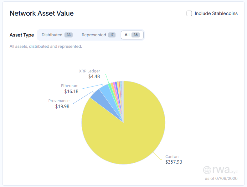Enable the Include Stablecoins checkbox
This screenshot has width=247, height=187.
tap(189, 13)
